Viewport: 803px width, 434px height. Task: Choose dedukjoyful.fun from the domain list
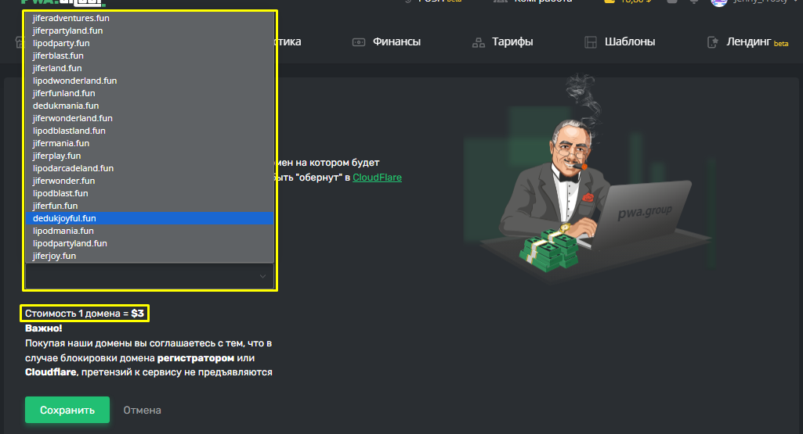coord(150,218)
